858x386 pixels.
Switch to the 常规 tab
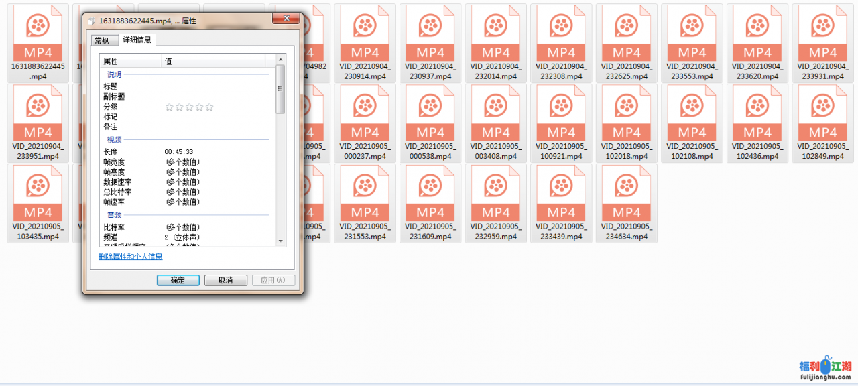click(x=102, y=41)
